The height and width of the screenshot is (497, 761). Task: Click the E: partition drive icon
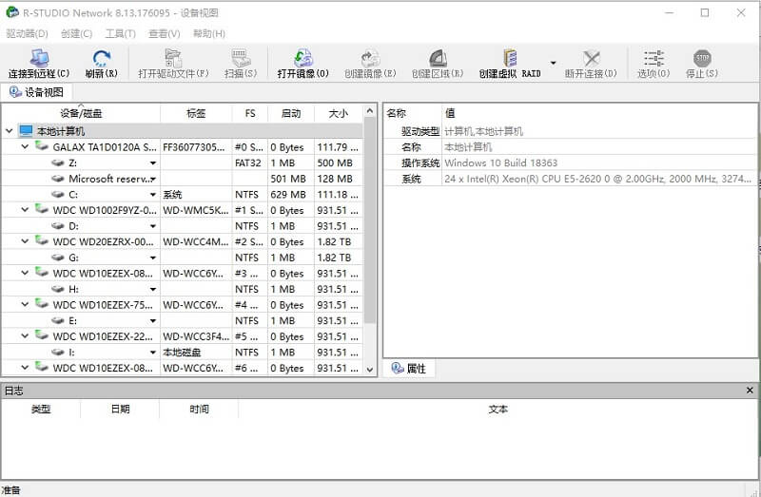point(58,320)
